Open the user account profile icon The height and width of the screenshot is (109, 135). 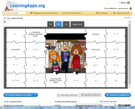pos(131,8)
